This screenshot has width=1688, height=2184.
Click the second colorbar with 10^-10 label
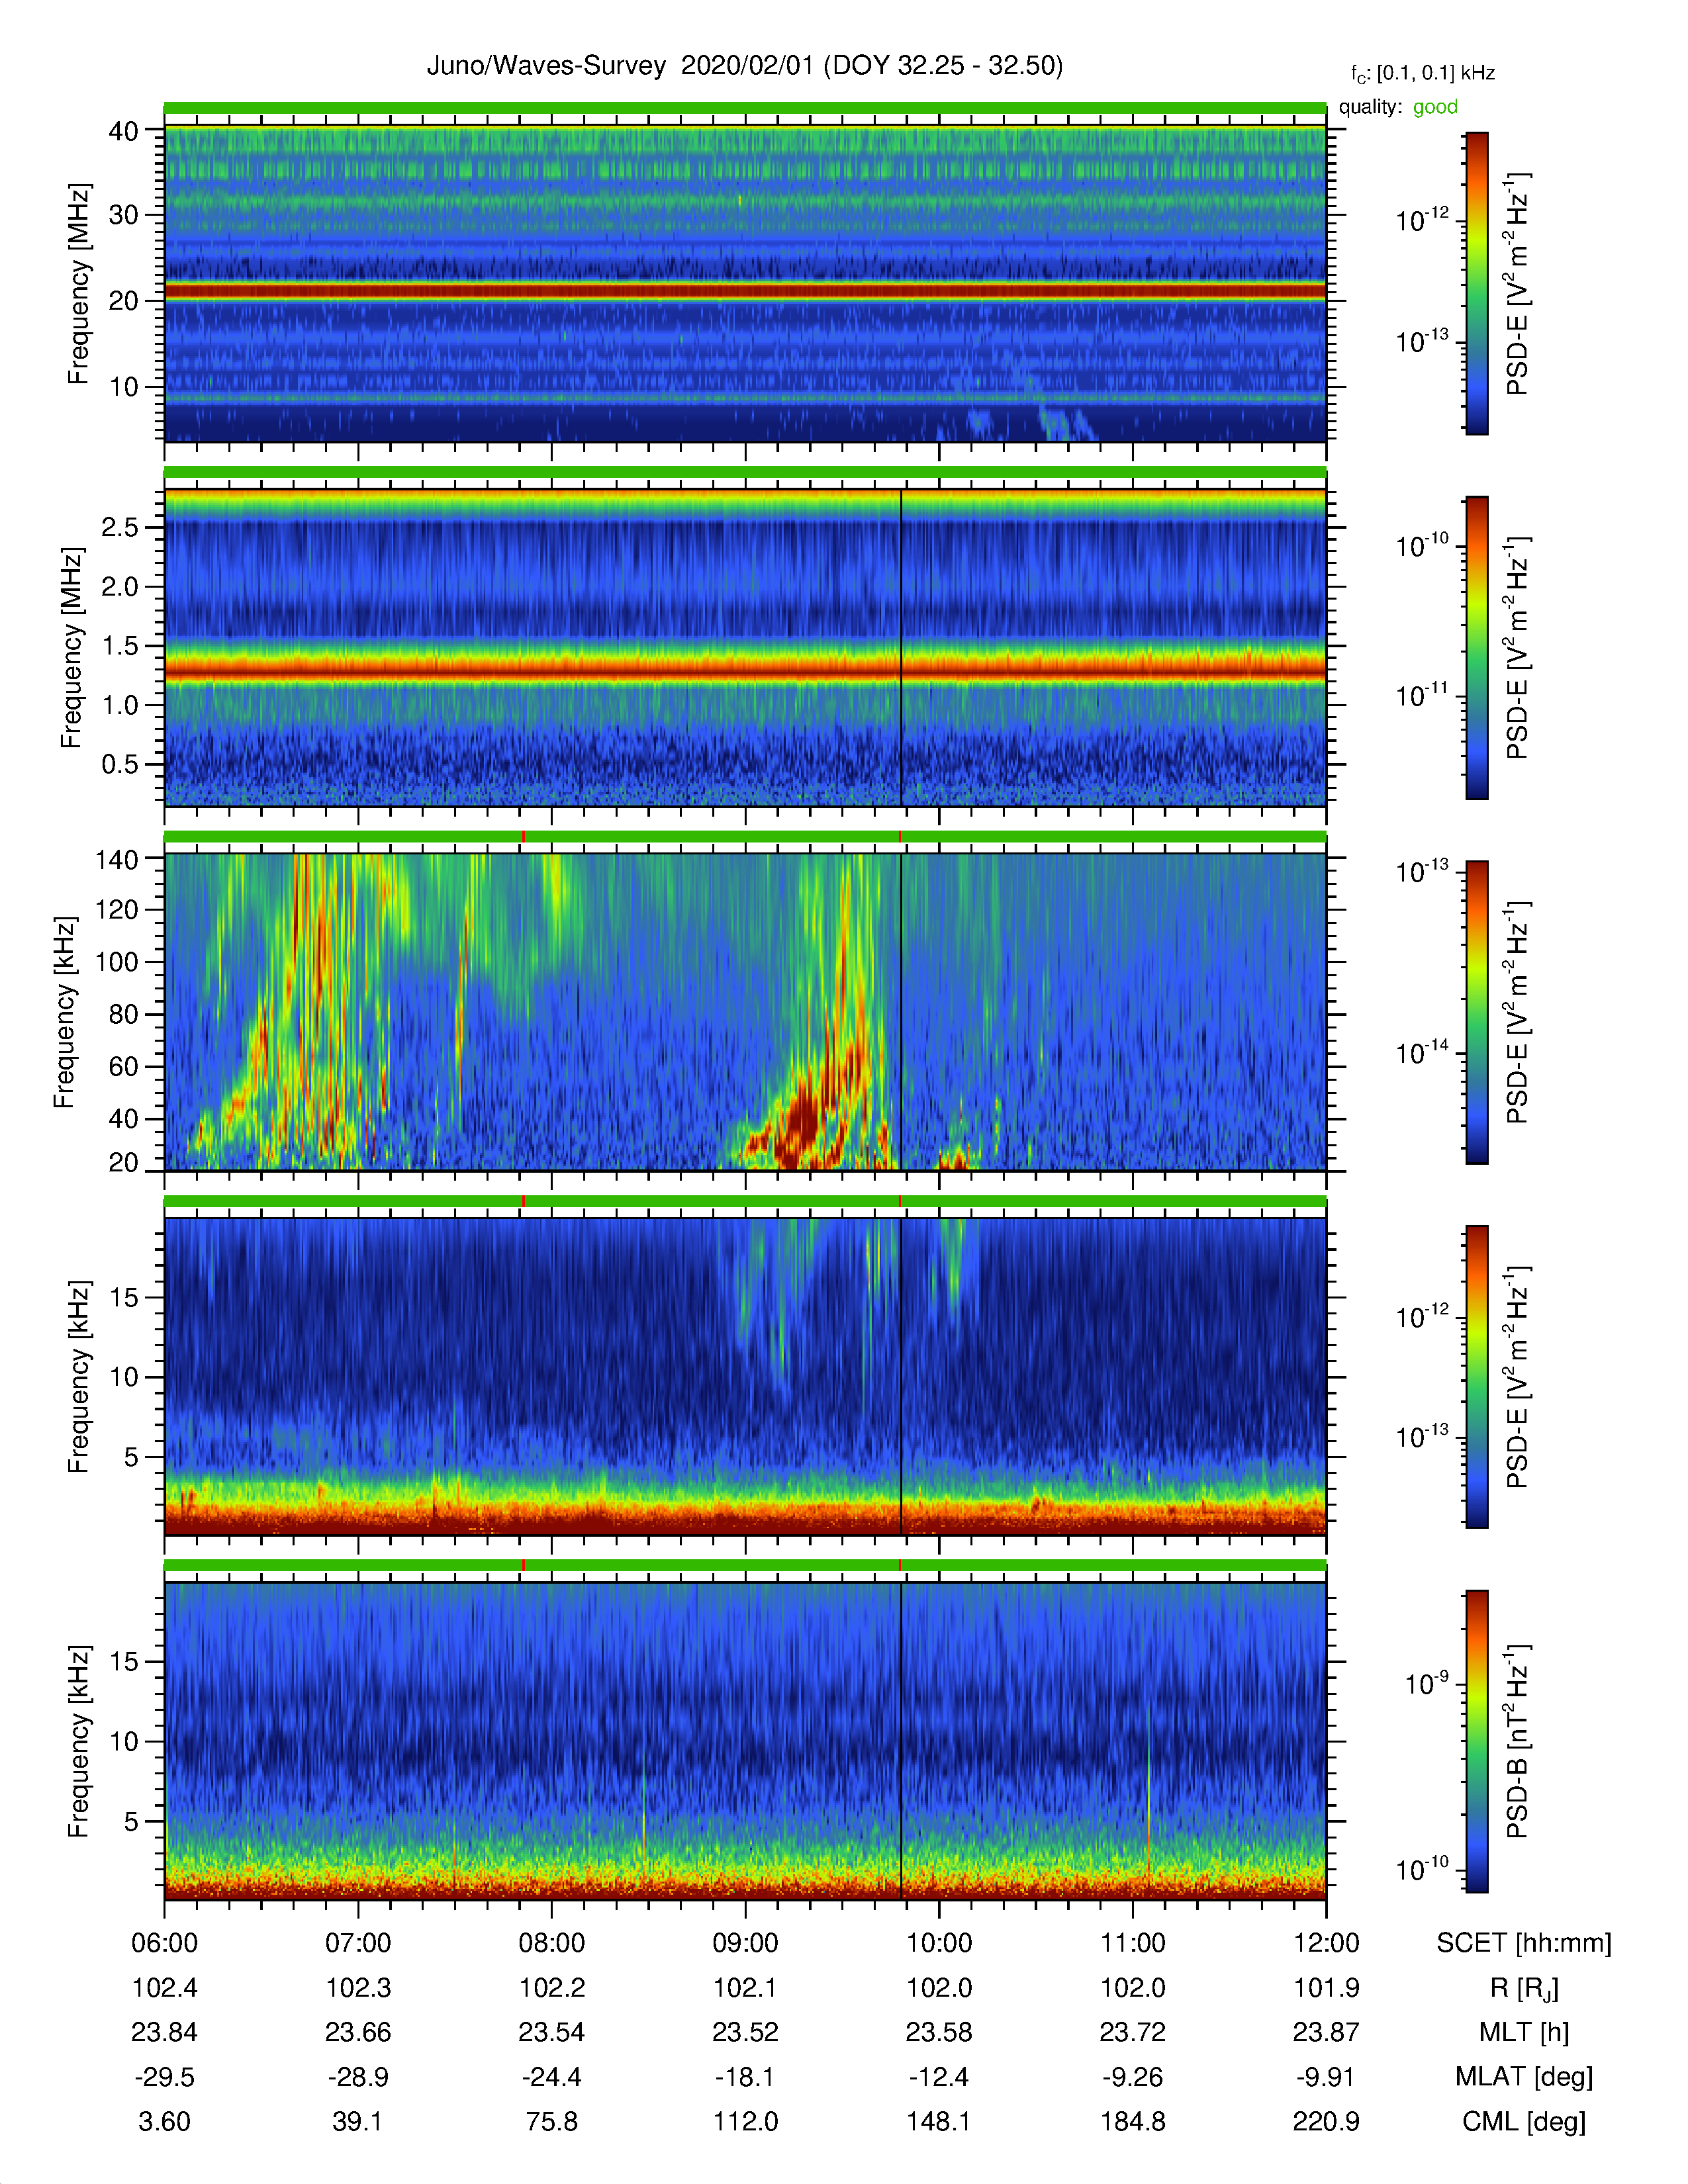(1476, 647)
